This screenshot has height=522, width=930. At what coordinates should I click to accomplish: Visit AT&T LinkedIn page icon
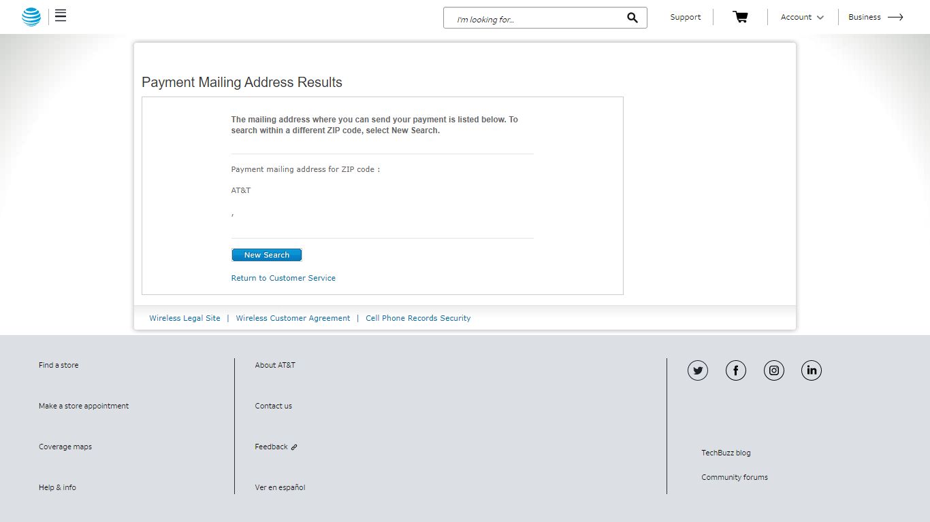[812, 370]
